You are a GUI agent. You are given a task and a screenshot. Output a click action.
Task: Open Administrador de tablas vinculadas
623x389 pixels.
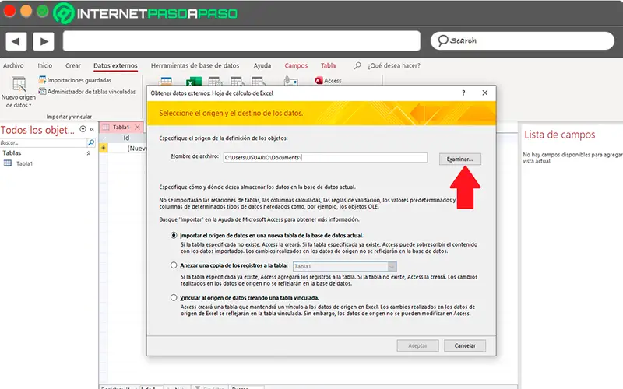pos(87,92)
